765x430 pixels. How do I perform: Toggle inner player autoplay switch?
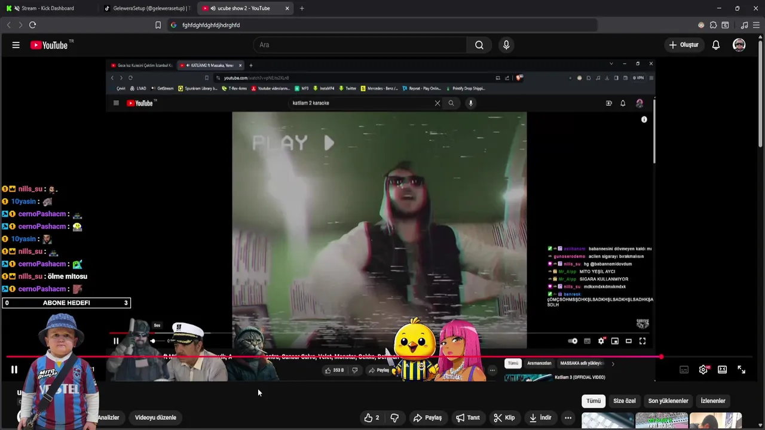tap(573, 341)
